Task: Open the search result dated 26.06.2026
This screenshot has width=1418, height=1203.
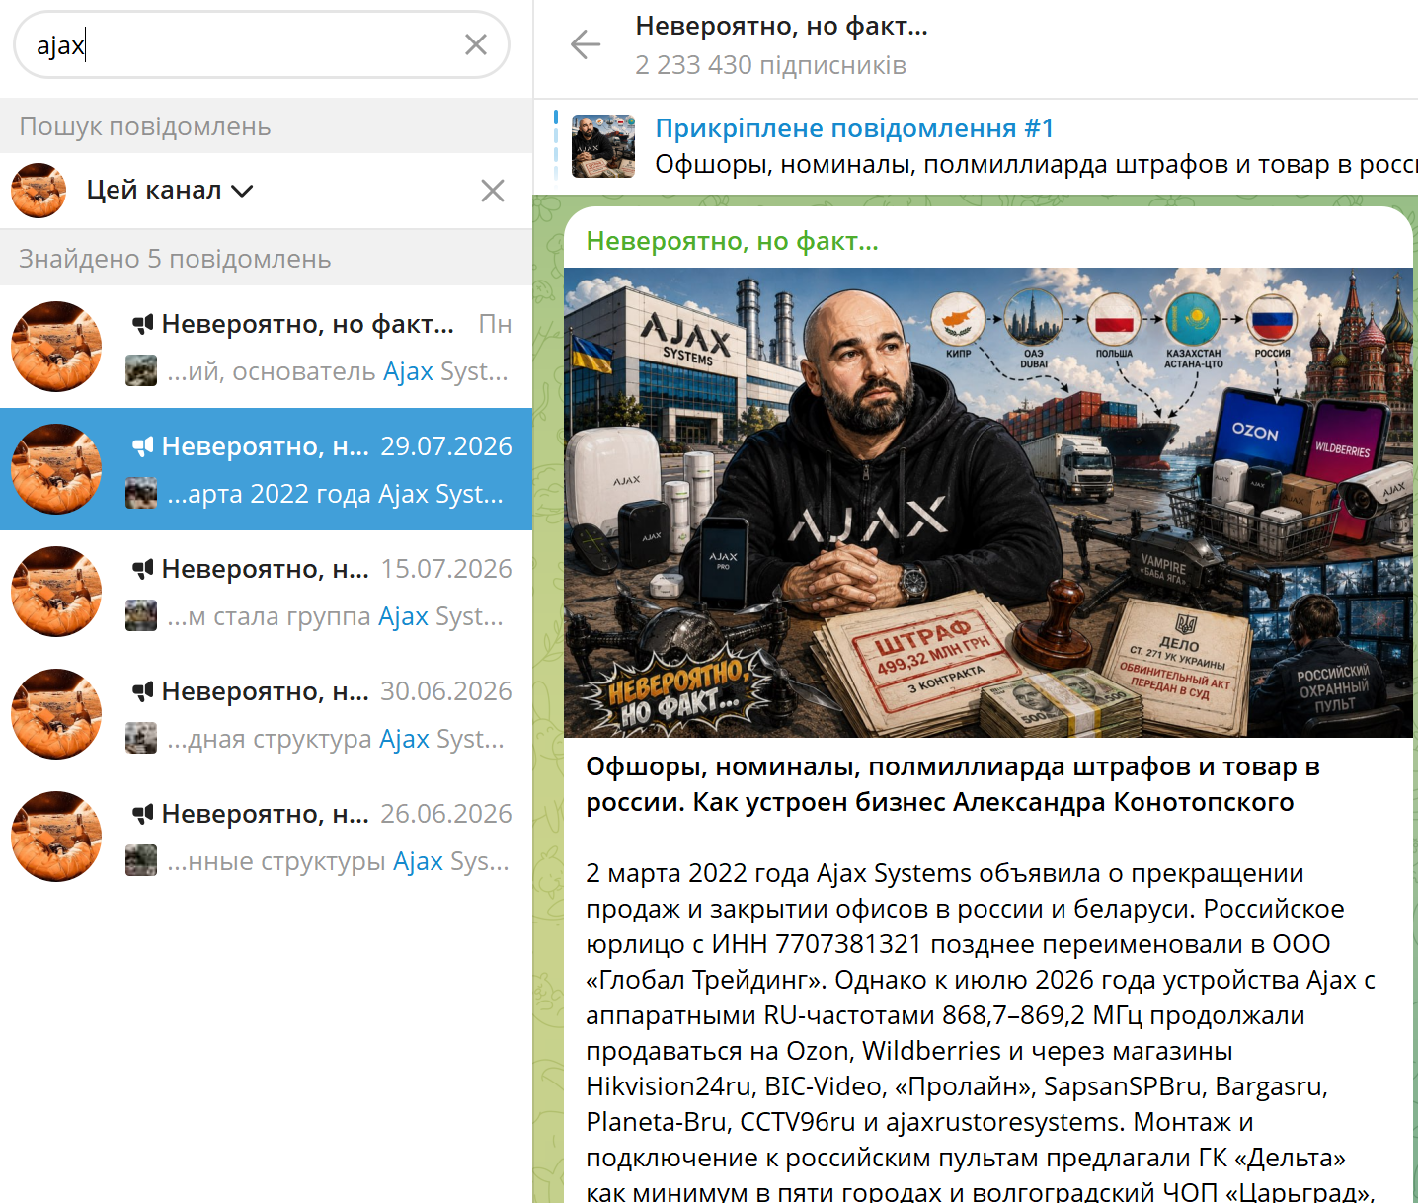Action: tap(267, 837)
